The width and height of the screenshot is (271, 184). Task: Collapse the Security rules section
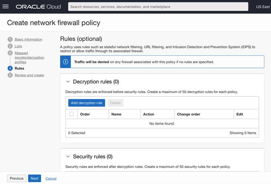coord(68,156)
